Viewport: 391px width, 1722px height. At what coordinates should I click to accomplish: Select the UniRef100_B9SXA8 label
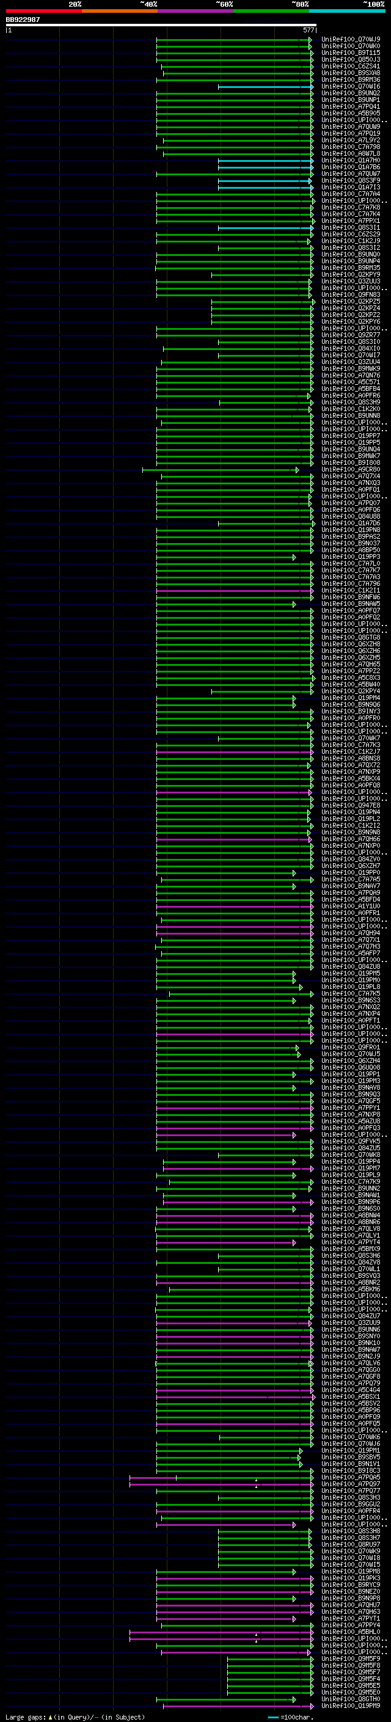351,73
